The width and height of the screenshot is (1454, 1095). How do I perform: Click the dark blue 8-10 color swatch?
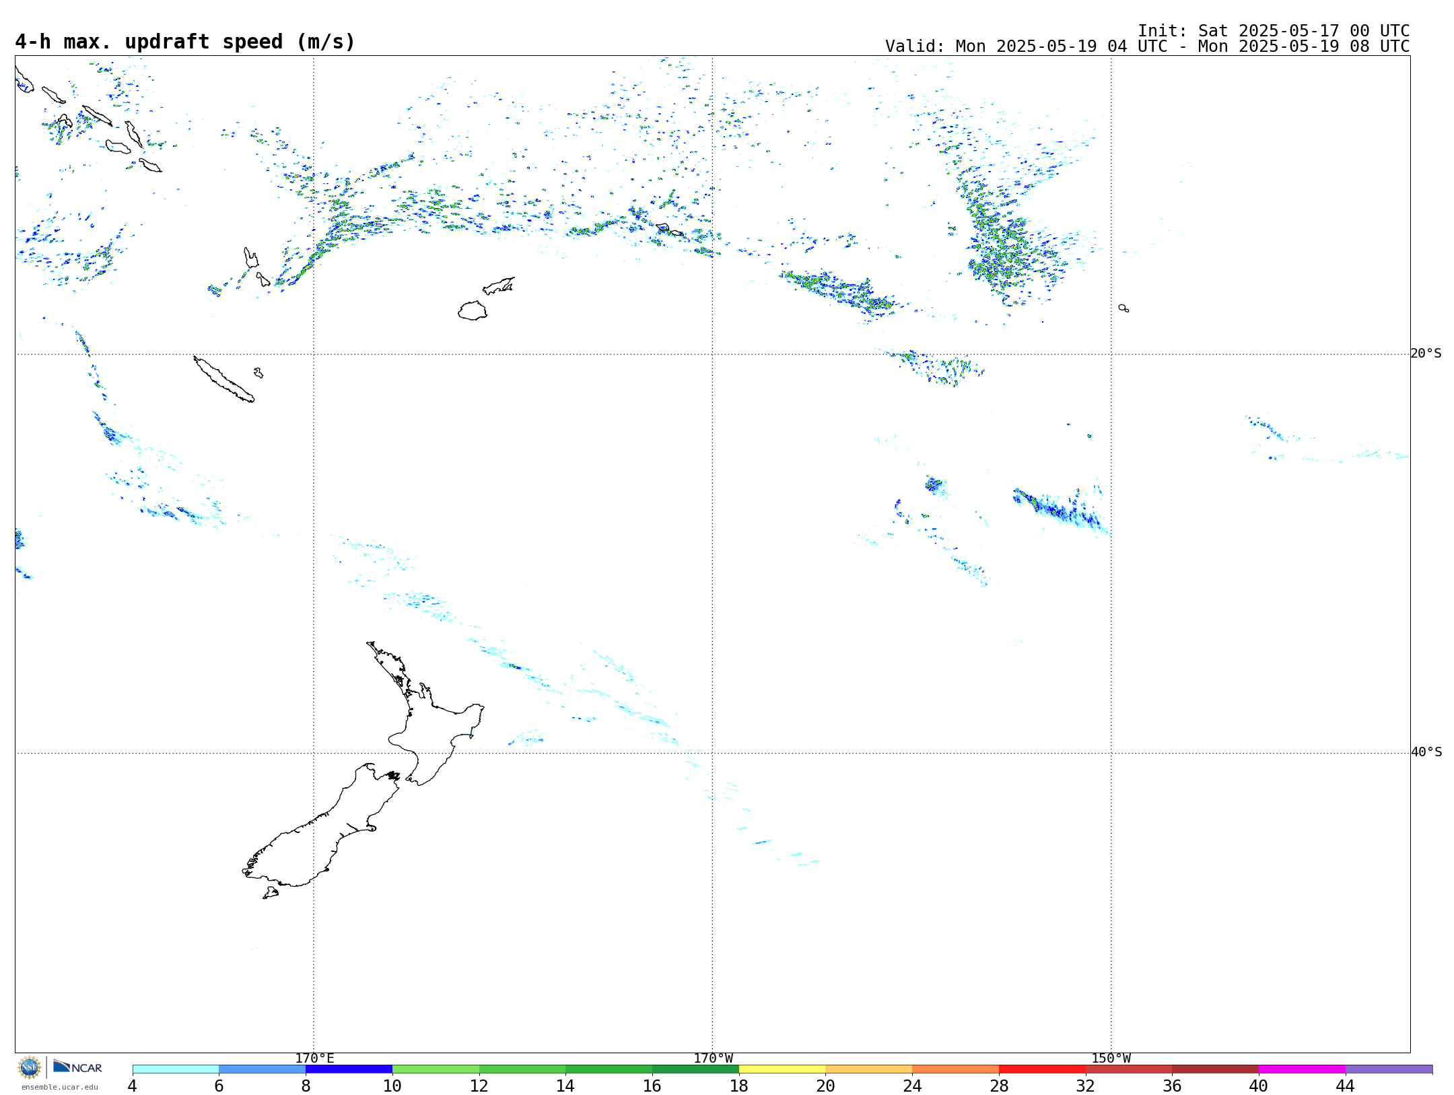349,1069
